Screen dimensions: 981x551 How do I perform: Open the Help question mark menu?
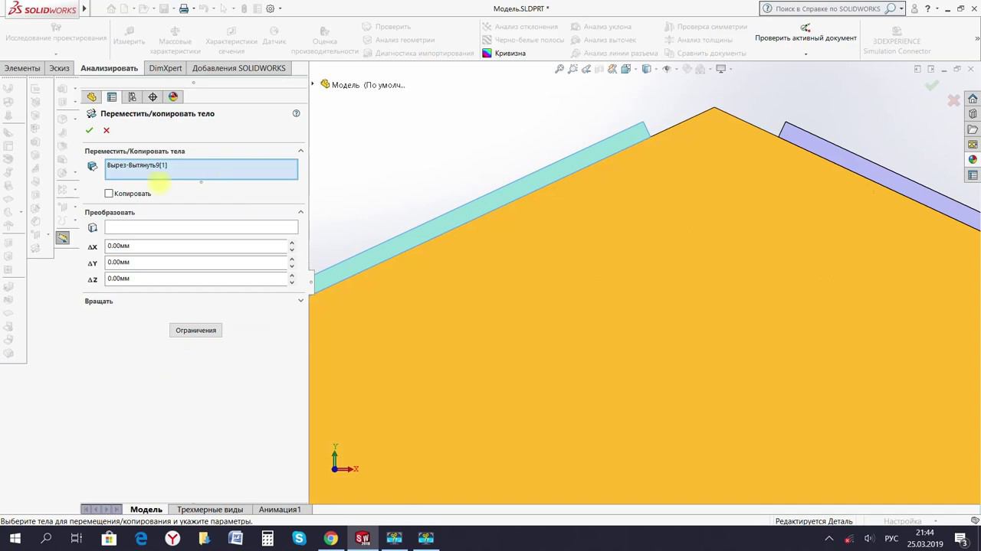pyautogui.click(x=929, y=8)
